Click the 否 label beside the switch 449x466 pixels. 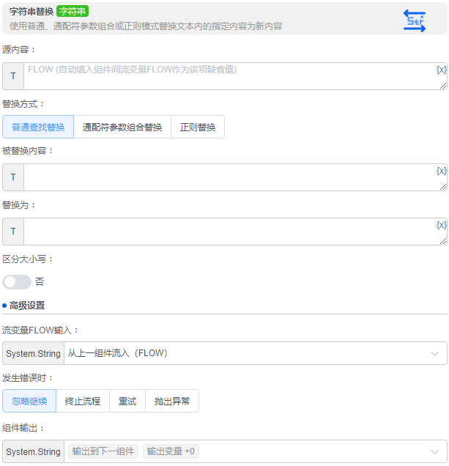tap(40, 281)
